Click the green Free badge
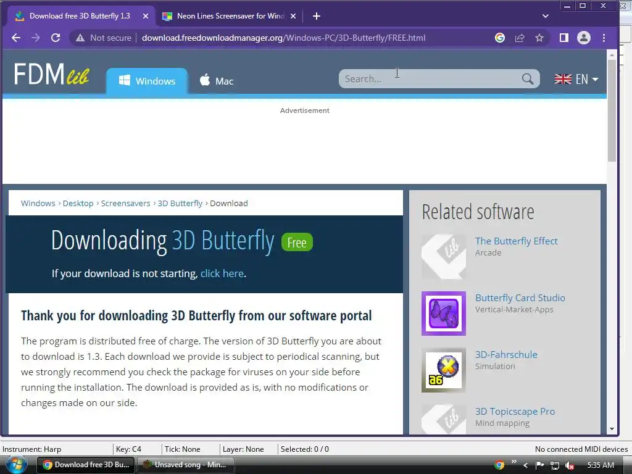 tap(297, 243)
